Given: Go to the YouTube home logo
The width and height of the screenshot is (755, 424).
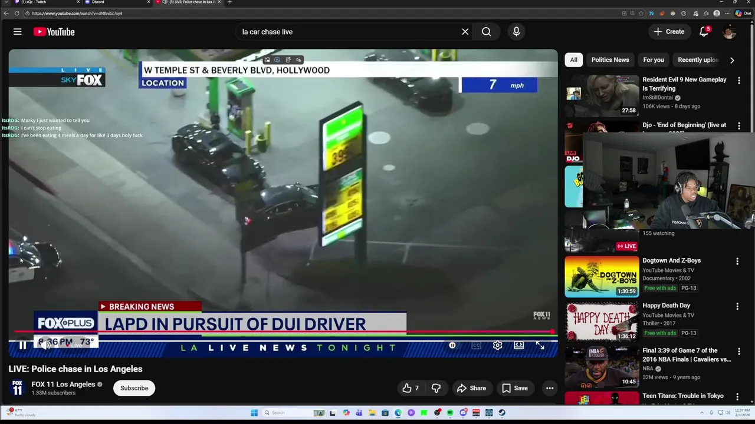Looking at the screenshot, I should (x=54, y=32).
